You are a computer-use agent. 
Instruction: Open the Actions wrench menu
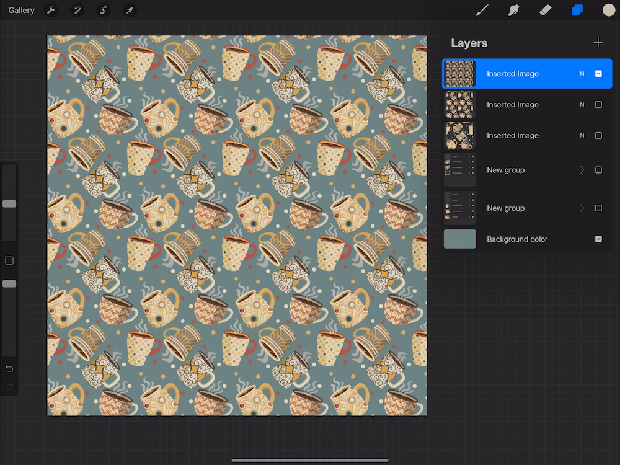pos(51,11)
